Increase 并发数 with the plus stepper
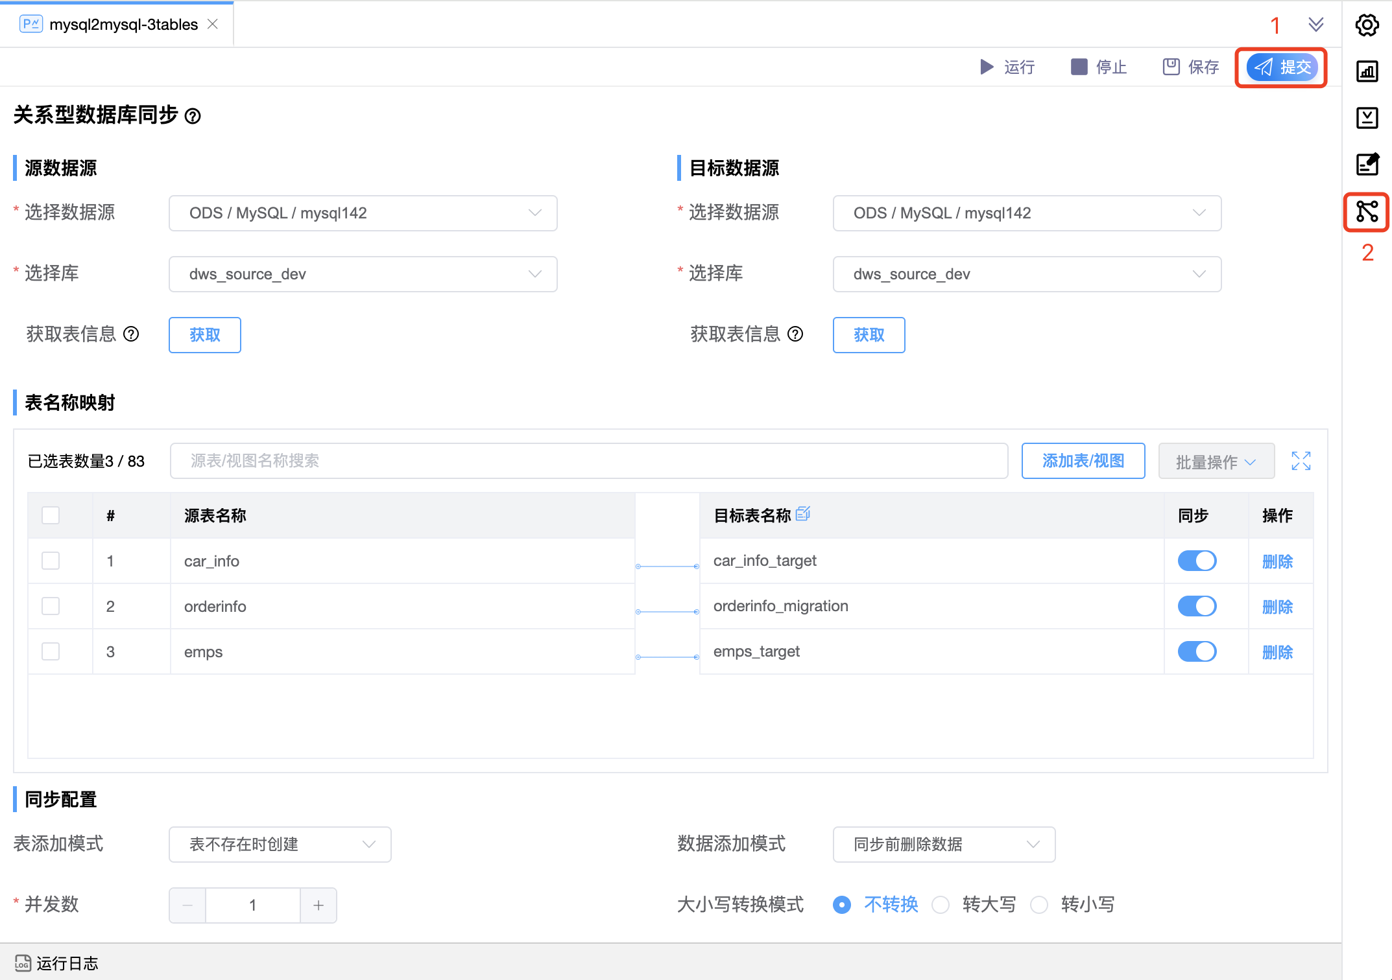 (318, 905)
